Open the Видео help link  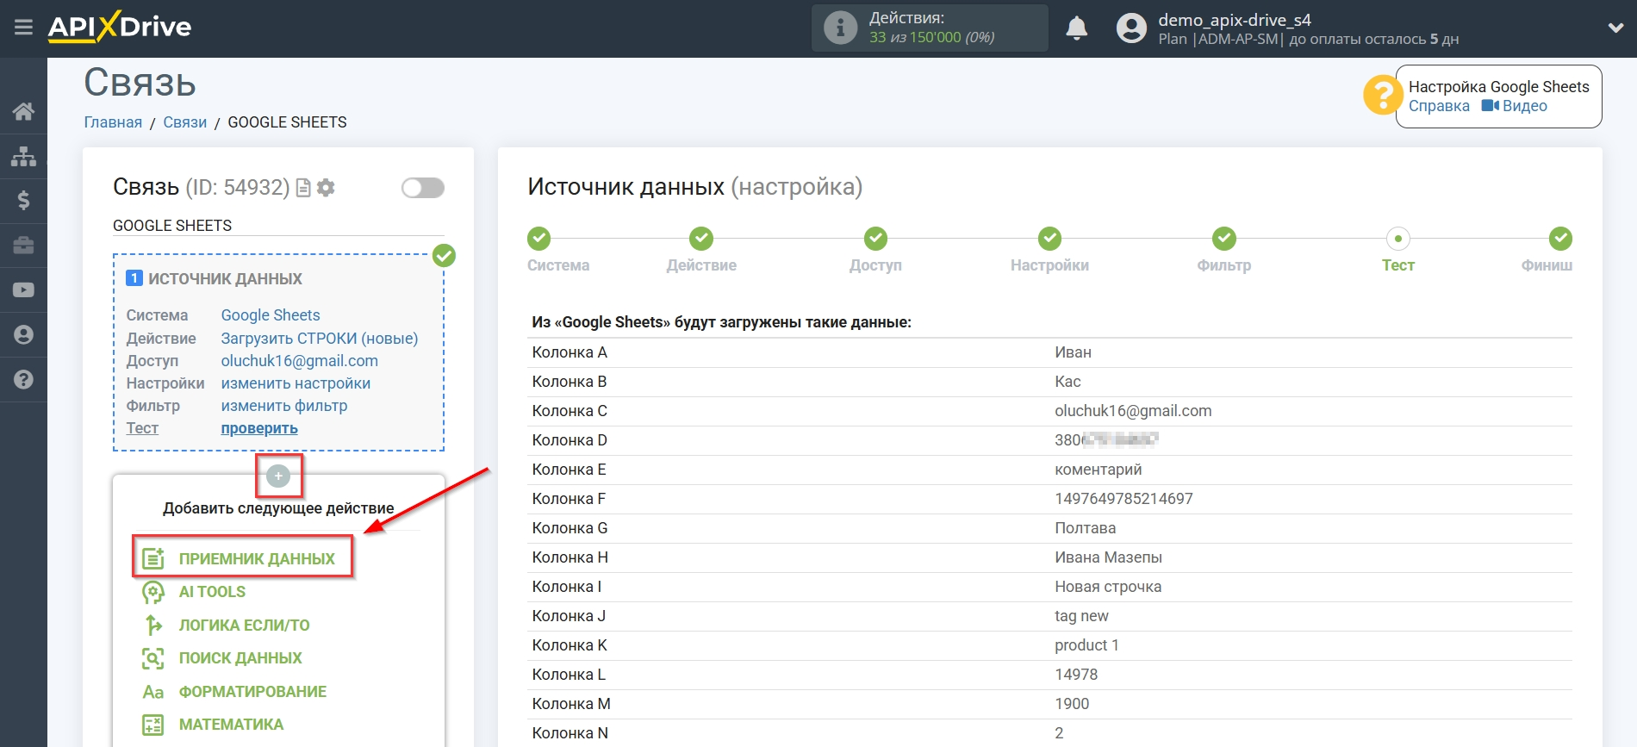click(x=1524, y=106)
